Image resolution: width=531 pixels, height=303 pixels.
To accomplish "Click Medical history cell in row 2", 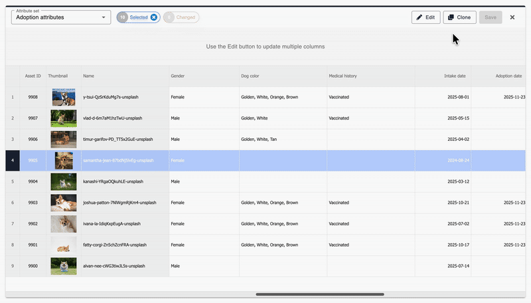I will [370, 118].
